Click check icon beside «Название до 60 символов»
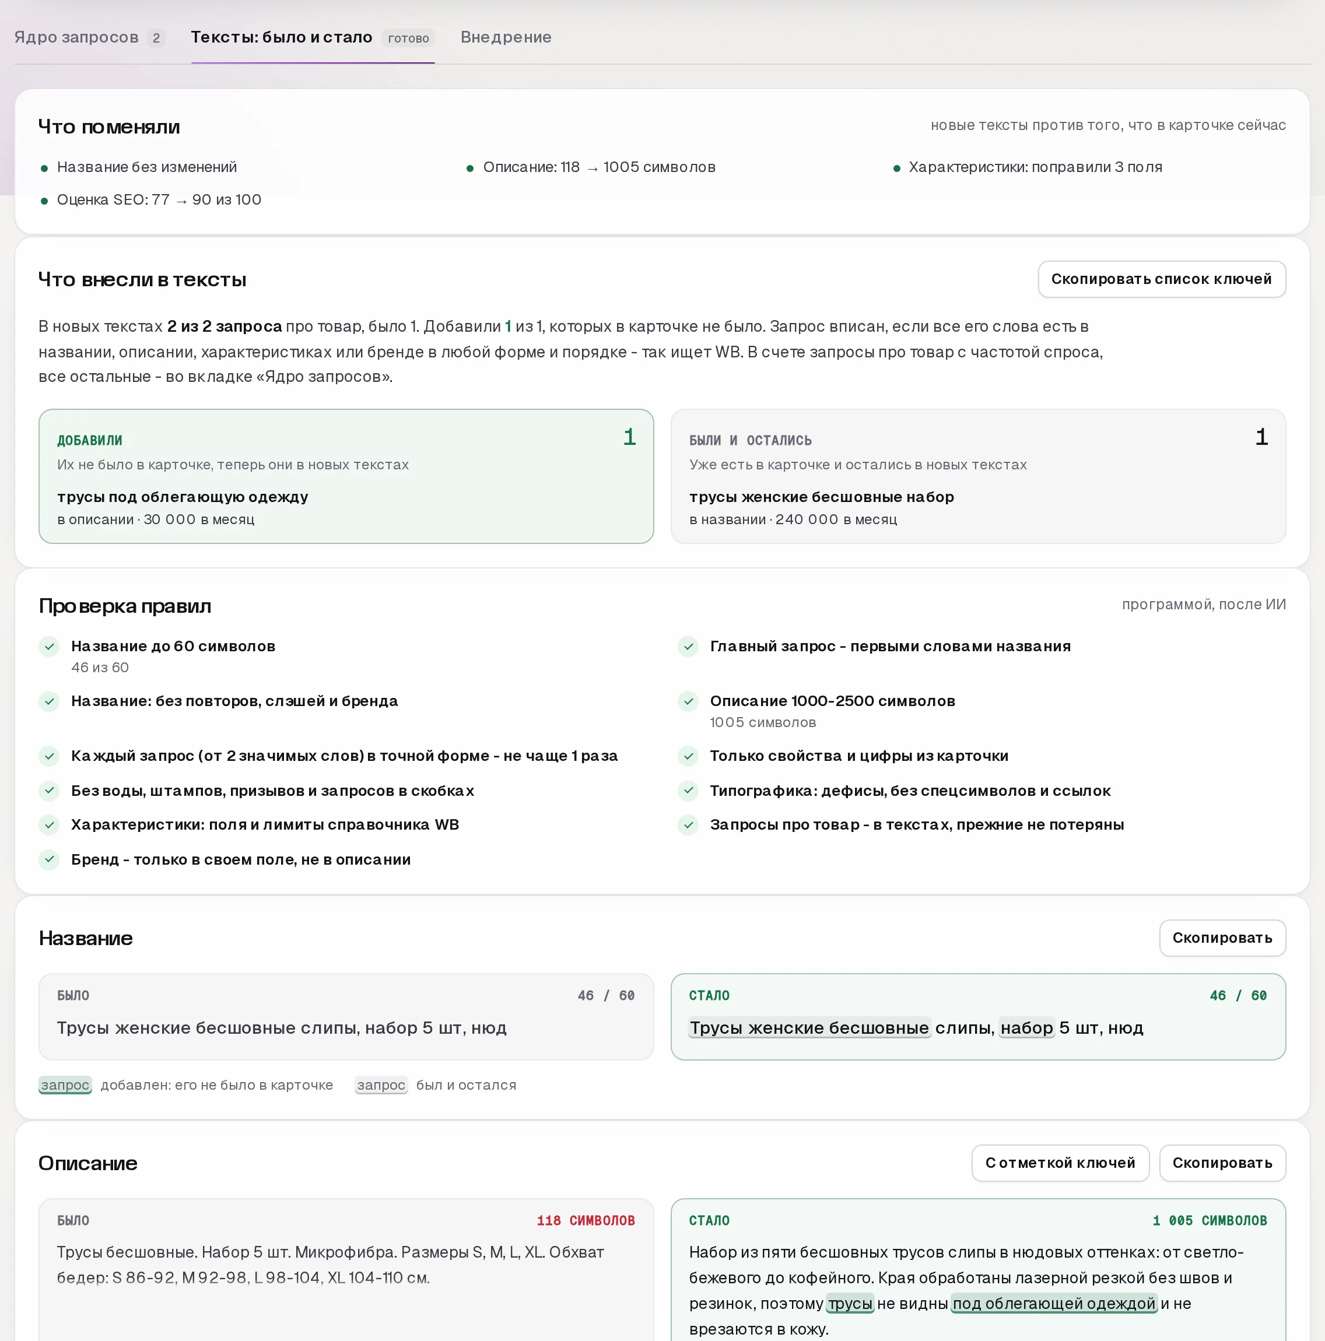 click(50, 646)
